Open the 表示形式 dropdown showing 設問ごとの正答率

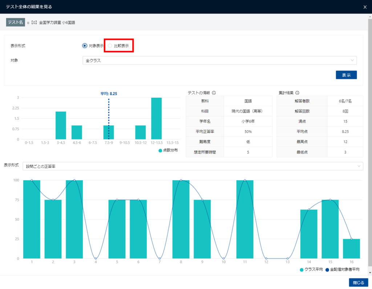tap(193, 166)
